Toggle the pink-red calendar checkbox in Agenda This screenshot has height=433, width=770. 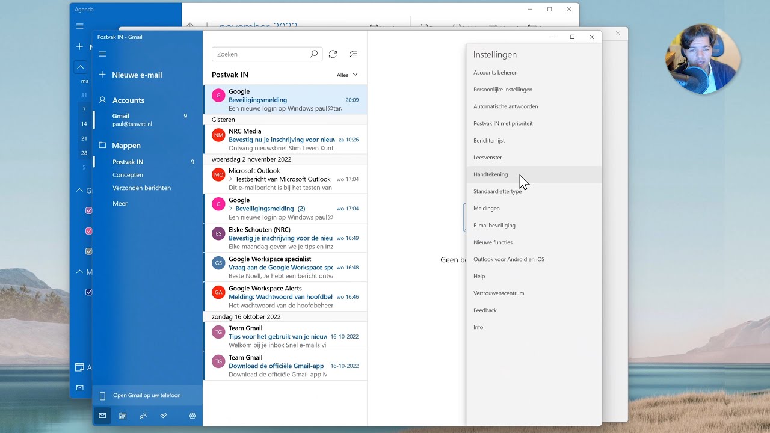pyautogui.click(x=88, y=231)
